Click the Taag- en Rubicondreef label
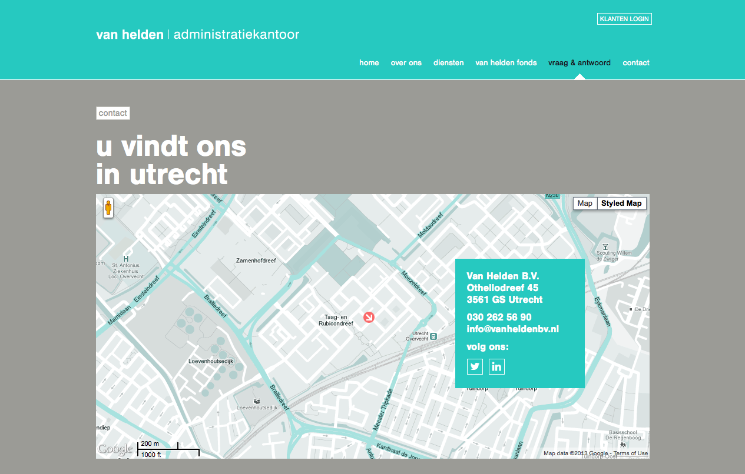This screenshot has height=474, width=745. pos(336,320)
